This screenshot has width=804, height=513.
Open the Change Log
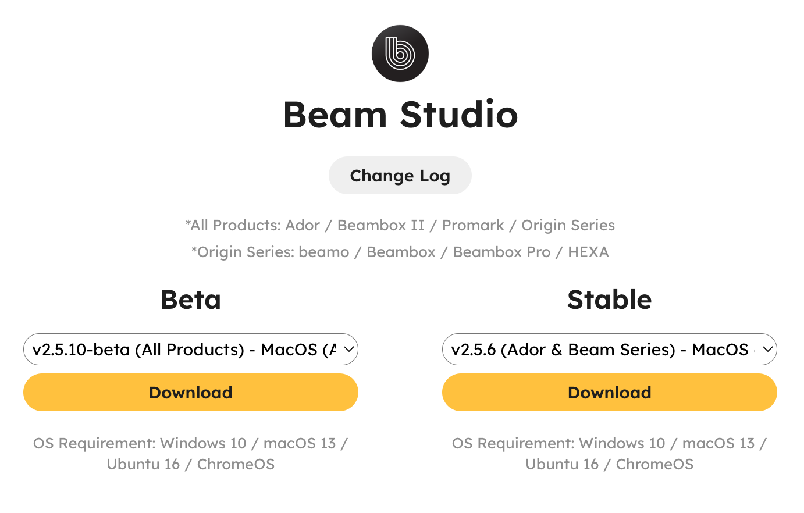(400, 176)
